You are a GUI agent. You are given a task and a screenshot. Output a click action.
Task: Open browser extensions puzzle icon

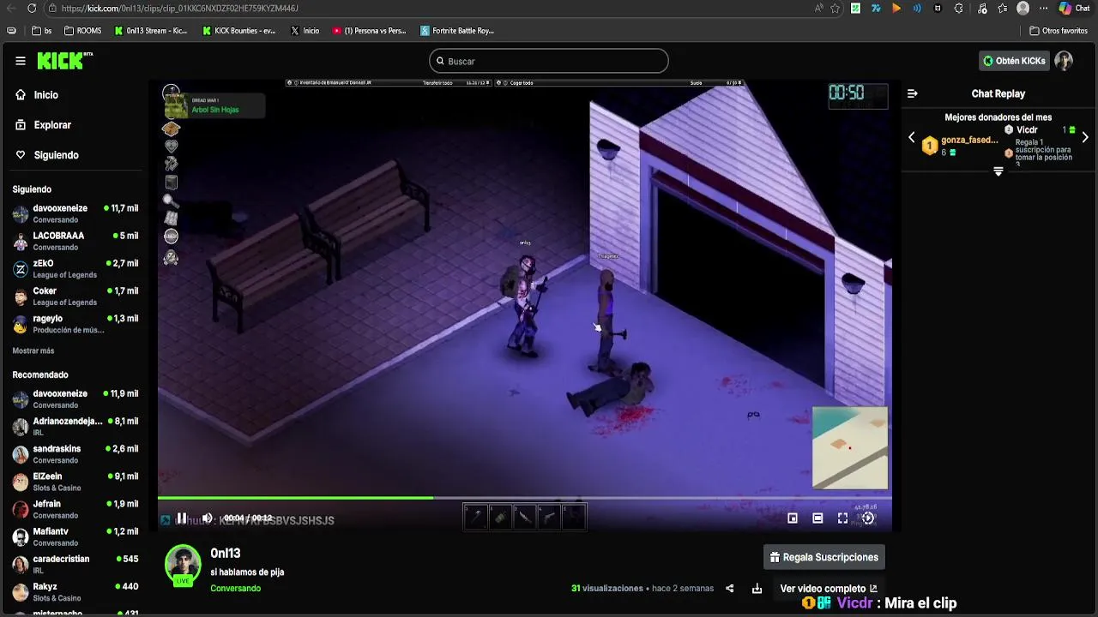(x=958, y=9)
